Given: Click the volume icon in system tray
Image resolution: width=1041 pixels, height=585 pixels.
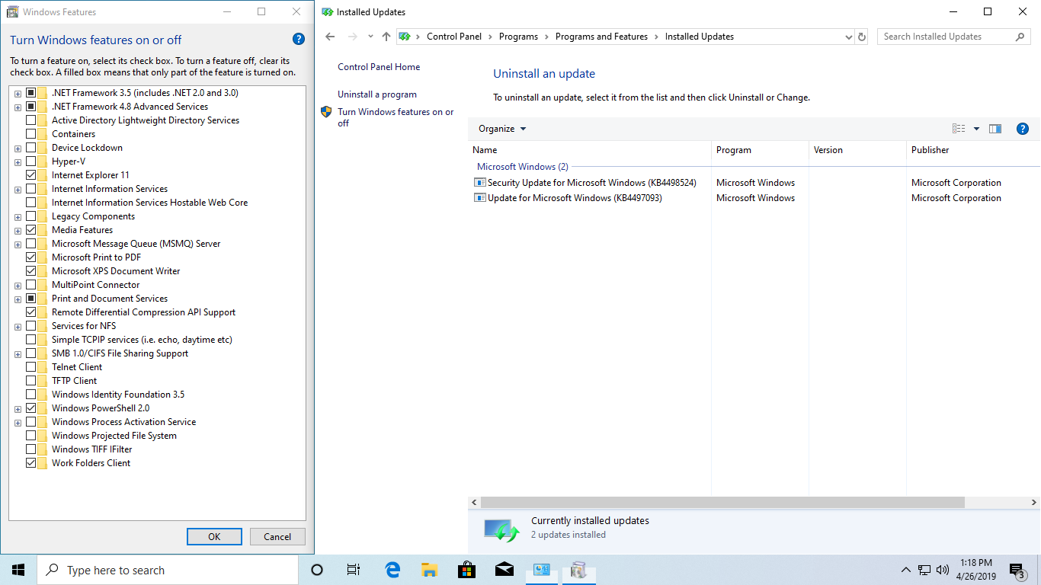Looking at the screenshot, I should click(943, 570).
